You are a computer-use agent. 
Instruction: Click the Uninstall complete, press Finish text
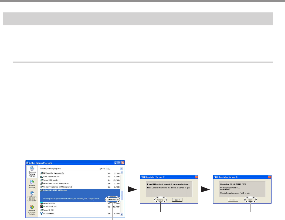click(x=235, y=193)
